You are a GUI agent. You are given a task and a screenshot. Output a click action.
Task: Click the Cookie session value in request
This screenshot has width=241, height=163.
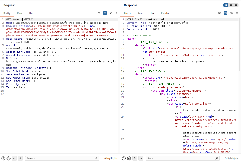point(58,26)
